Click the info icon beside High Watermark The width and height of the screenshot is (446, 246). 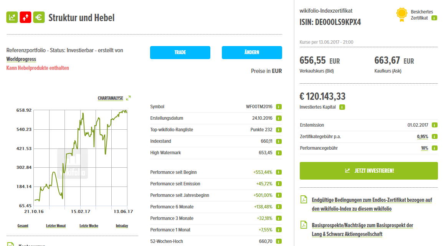(279, 152)
